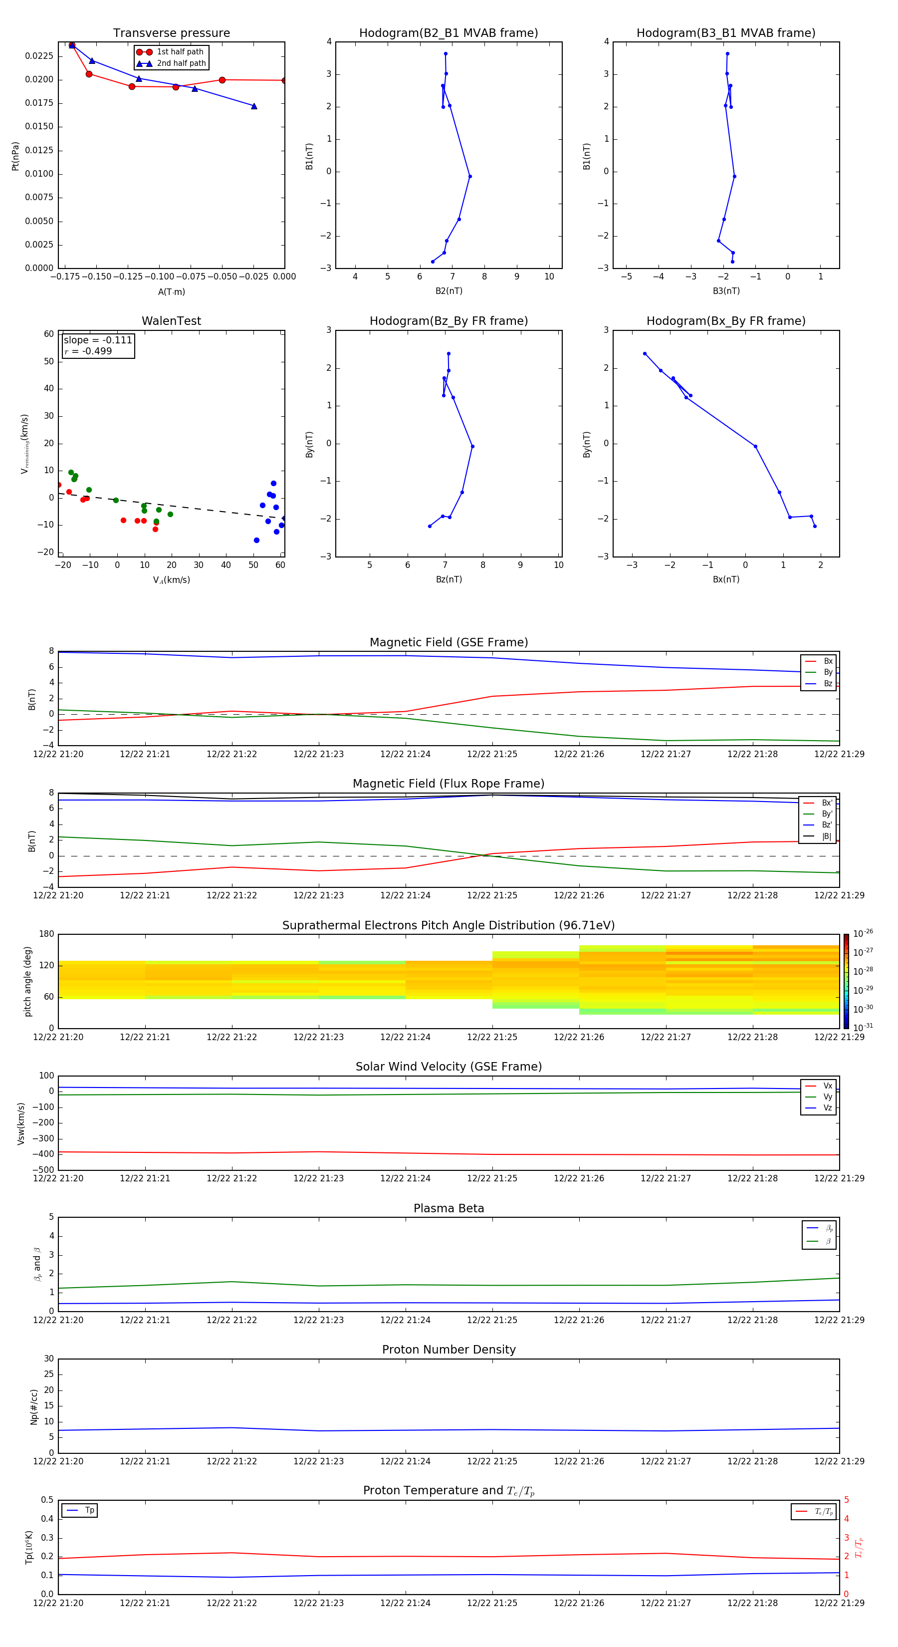Screen dimensions: 898x1647
Task: Click 12/22 21:29 tick under Proton Temperature plot
Action: tap(839, 1603)
